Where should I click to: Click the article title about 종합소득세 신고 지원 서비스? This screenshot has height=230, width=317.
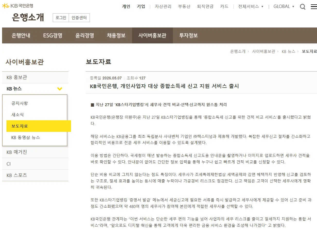coord(164,86)
